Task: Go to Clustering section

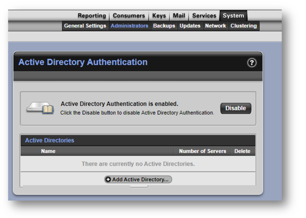Action: pos(244,26)
